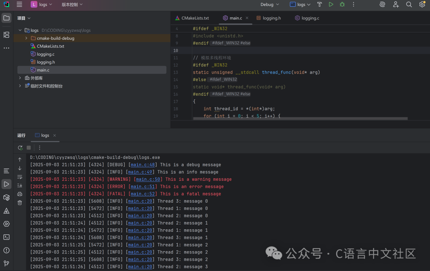Open Search Everywhere magnifier

tap(409, 4)
